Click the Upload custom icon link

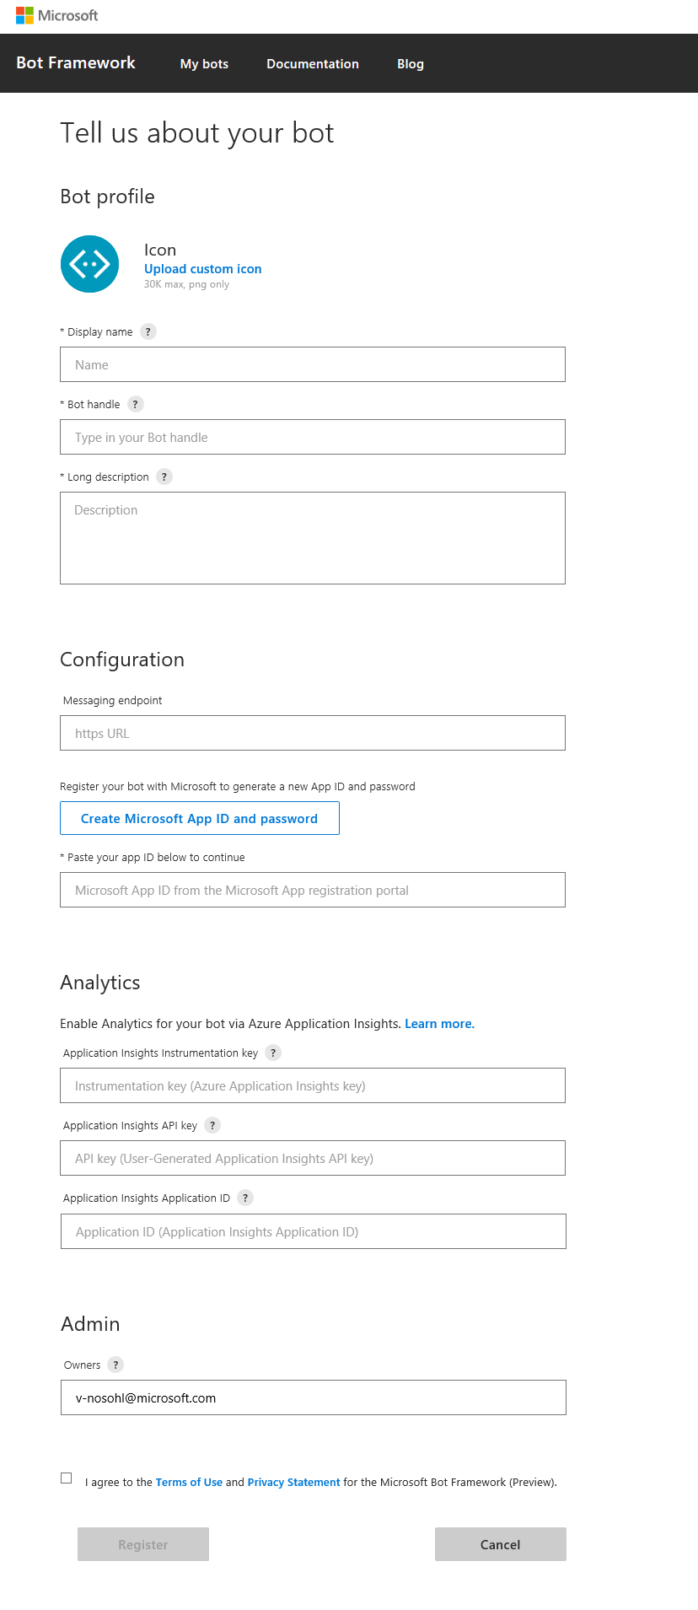coord(203,269)
